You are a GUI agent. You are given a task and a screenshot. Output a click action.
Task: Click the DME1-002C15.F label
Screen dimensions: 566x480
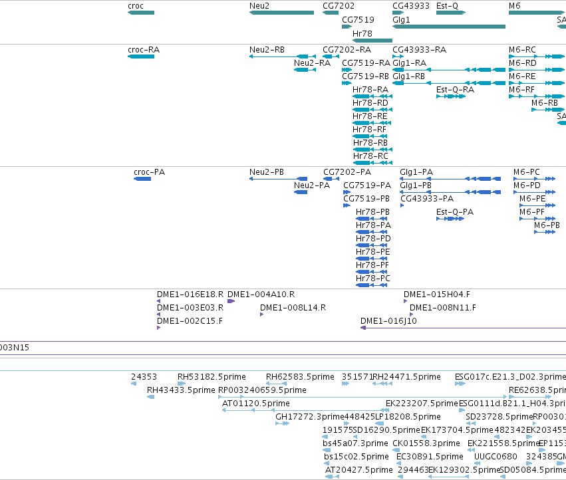tap(190, 321)
